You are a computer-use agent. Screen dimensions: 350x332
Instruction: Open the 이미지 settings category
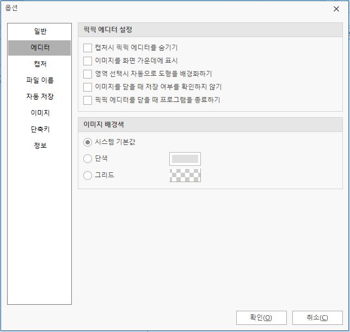click(40, 113)
